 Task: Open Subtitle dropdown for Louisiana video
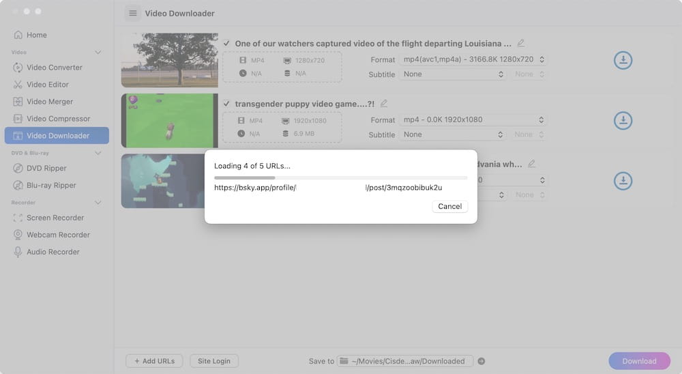click(x=453, y=74)
